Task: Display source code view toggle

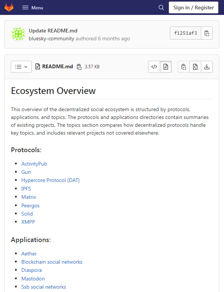Action: [154, 67]
